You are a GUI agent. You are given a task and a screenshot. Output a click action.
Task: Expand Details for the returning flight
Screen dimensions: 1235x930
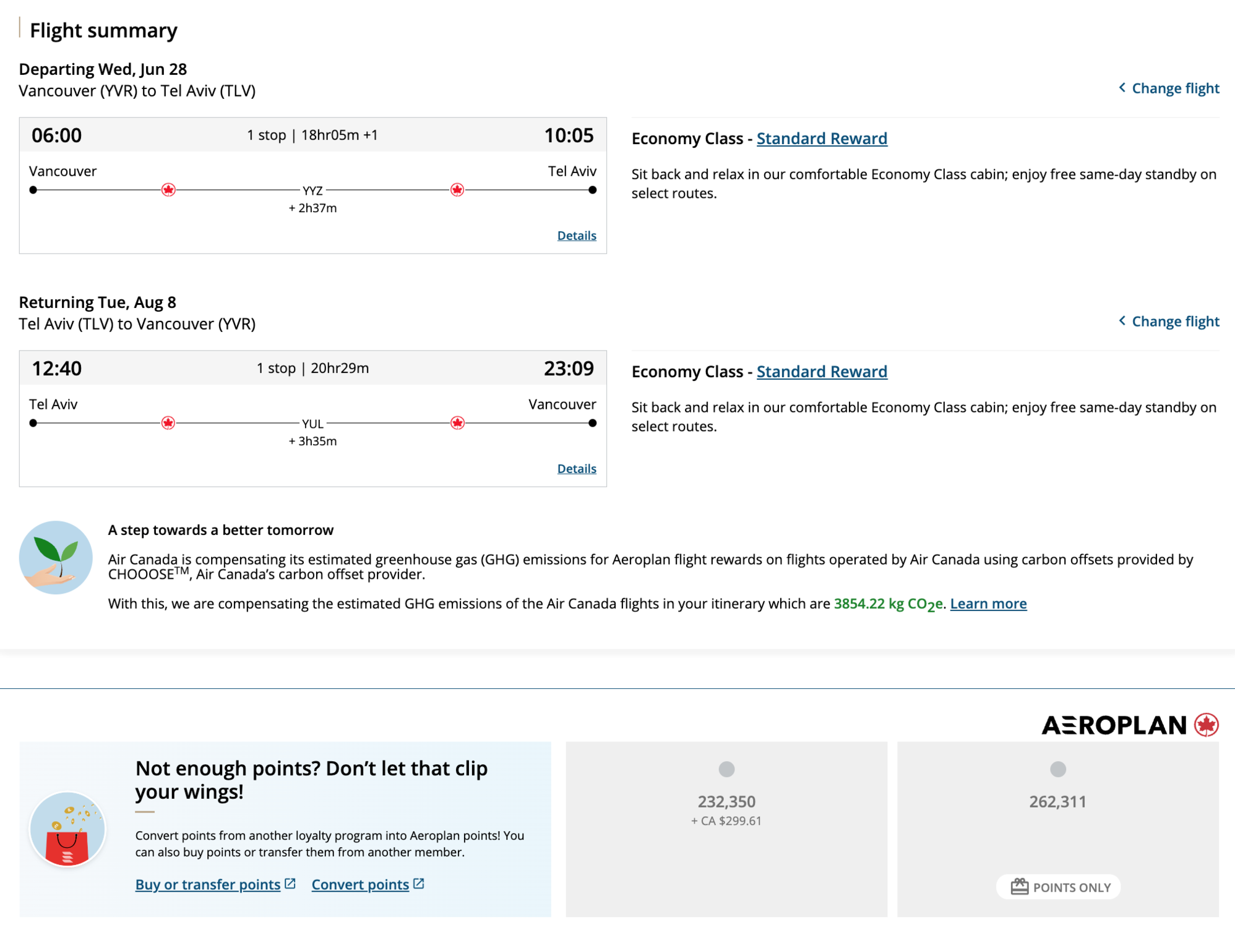point(577,469)
